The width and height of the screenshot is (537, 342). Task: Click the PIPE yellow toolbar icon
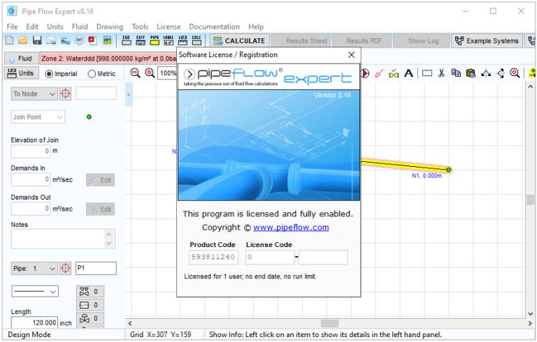click(155, 40)
